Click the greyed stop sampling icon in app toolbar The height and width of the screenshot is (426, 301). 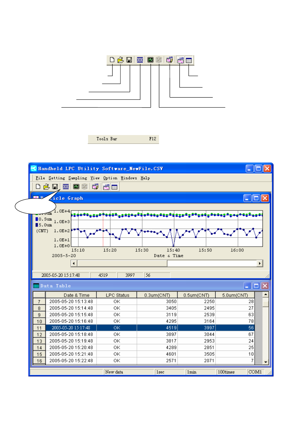85,187
